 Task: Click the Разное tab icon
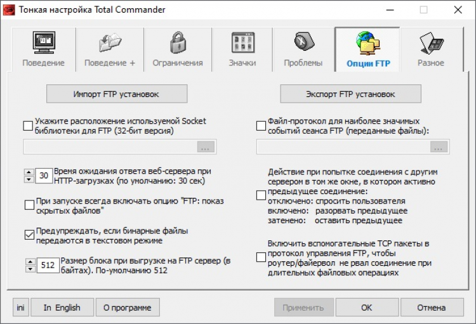(x=431, y=43)
